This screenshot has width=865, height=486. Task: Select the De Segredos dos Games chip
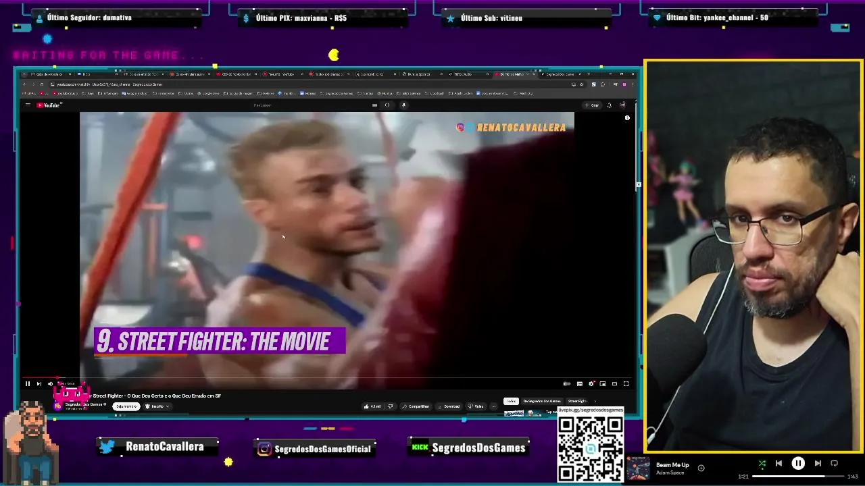click(x=542, y=401)
